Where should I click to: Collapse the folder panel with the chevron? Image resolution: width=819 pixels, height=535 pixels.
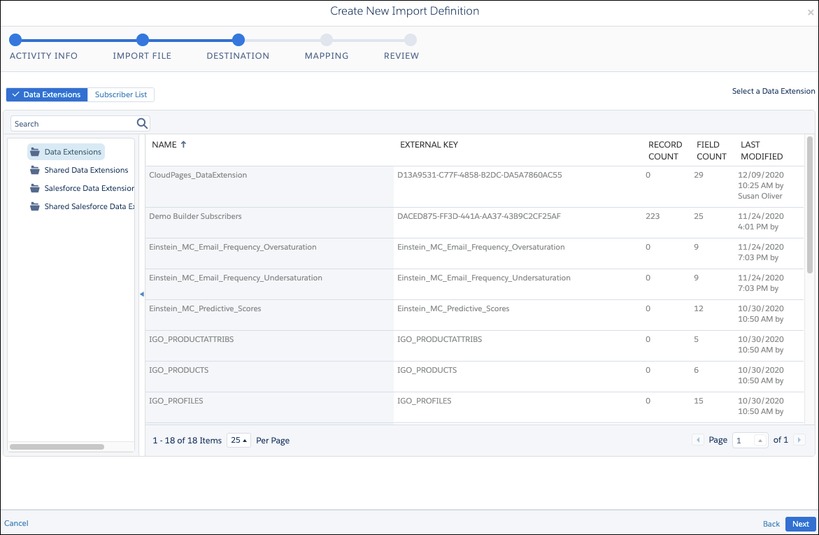[142, 294]
